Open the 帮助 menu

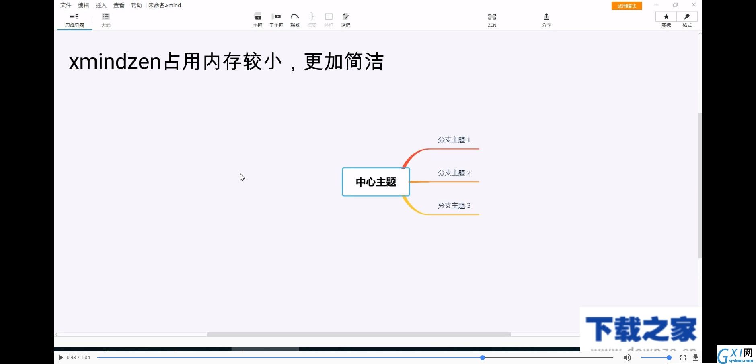pos(136,5)
